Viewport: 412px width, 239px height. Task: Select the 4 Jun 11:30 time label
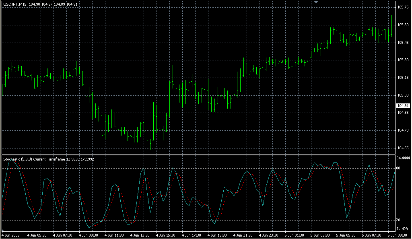click(114, 235)
